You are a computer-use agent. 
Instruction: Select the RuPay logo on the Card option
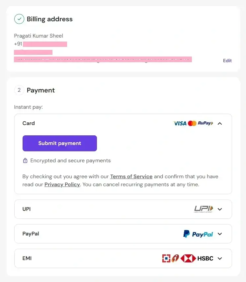click(205, 123)
